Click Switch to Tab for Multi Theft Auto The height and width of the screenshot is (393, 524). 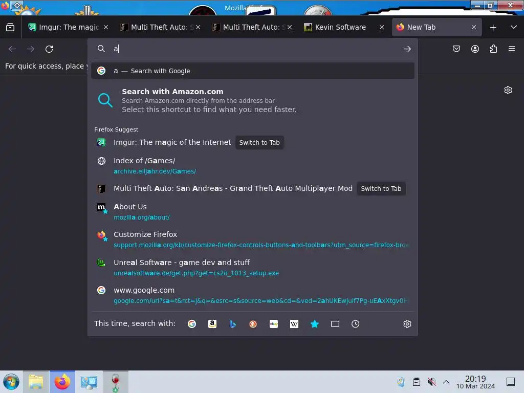coord(381,189)
